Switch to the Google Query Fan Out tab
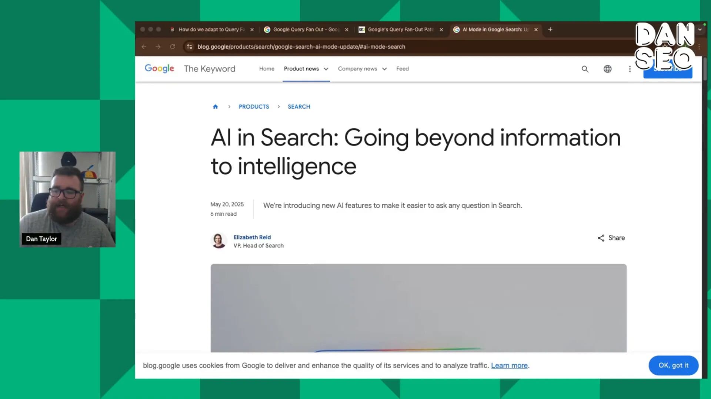The width and height of the screenshot is (711, 399). tap(306, 30)
